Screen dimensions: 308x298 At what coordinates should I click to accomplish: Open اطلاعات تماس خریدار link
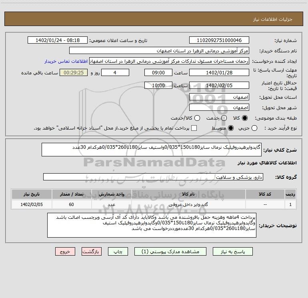pyautogui.click(x=66, y=61)
